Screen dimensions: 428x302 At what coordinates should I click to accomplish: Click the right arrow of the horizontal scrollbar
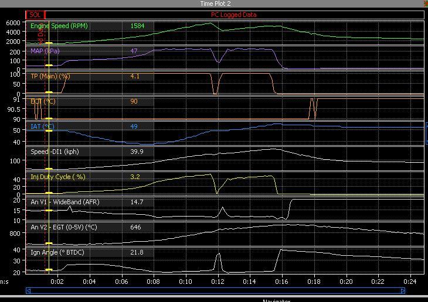click(403, 291)
